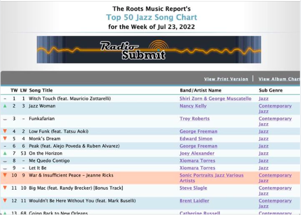Click the last-week value 53 on On the Horizon row
Screen dimensions: 301x215
tap(23, 153)
